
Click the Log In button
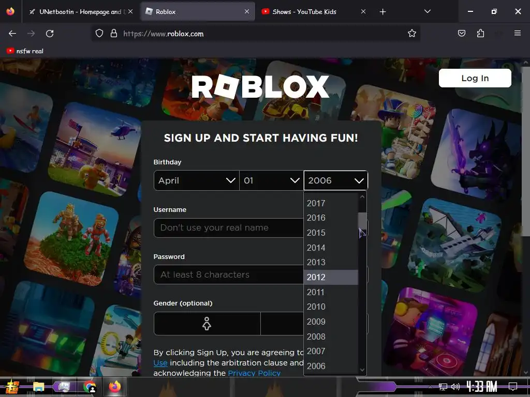click(475, 78)
